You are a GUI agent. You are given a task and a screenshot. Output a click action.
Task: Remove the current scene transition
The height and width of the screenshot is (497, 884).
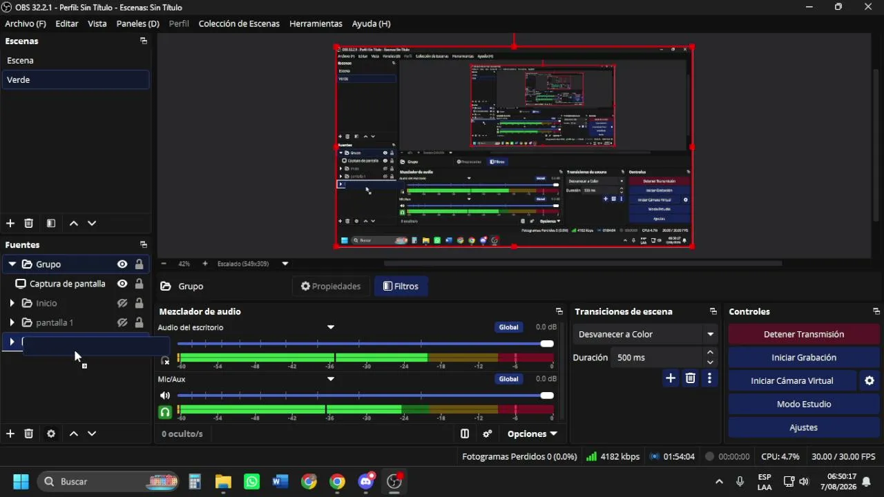tap(690, 378)
